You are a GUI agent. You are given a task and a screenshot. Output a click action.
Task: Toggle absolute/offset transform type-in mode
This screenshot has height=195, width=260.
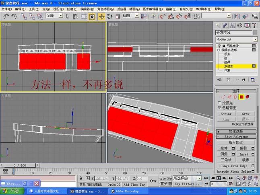tap(88, 178)
